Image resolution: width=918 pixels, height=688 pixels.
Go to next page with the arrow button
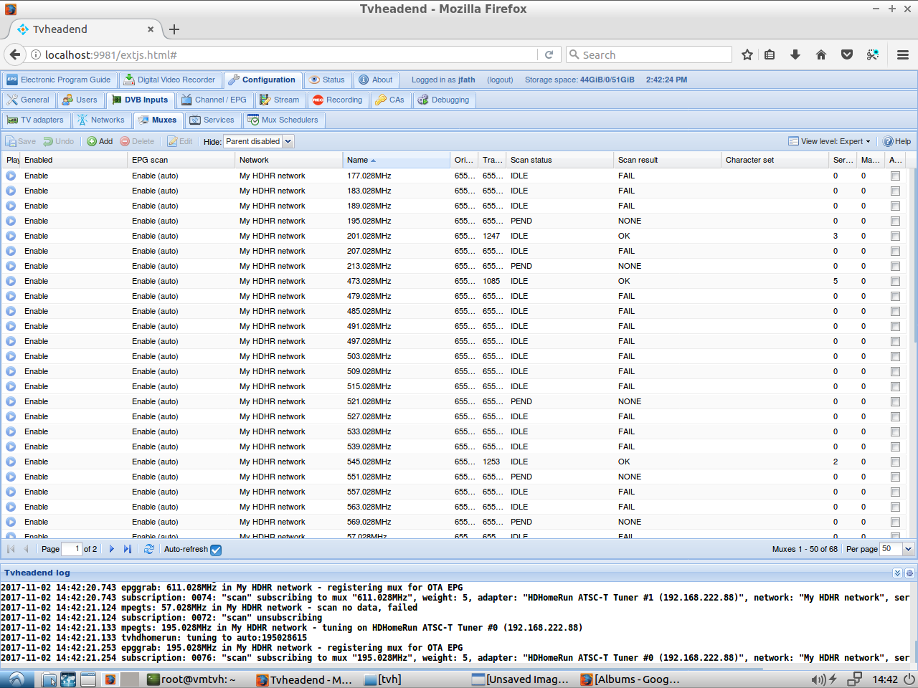[x=111, y=548]
